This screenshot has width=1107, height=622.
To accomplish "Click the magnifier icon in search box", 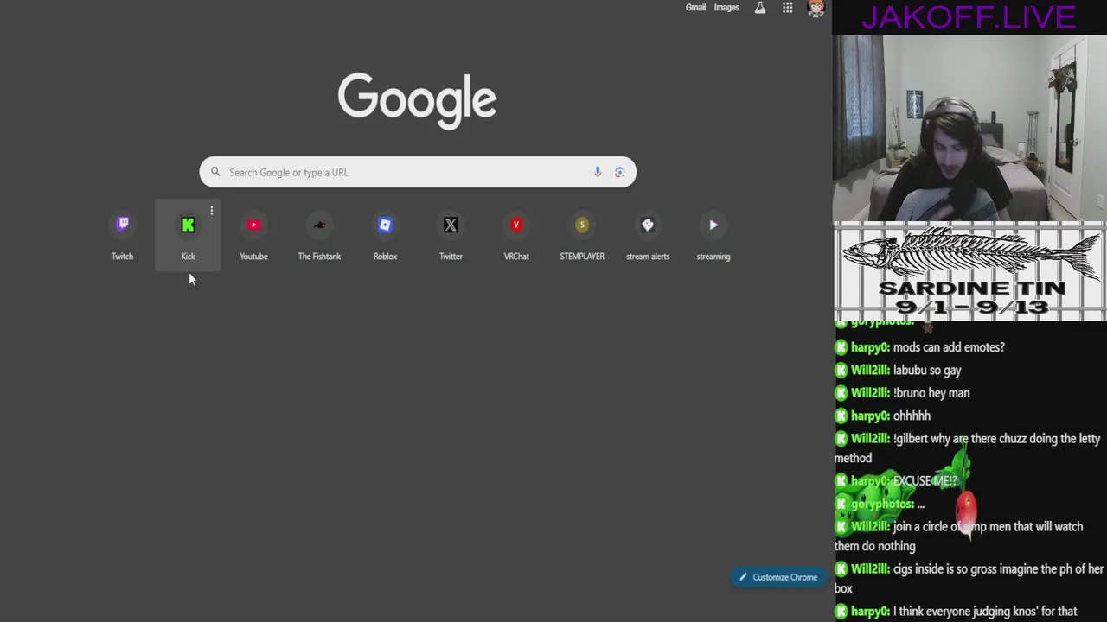I will click(x=215, y=172).
